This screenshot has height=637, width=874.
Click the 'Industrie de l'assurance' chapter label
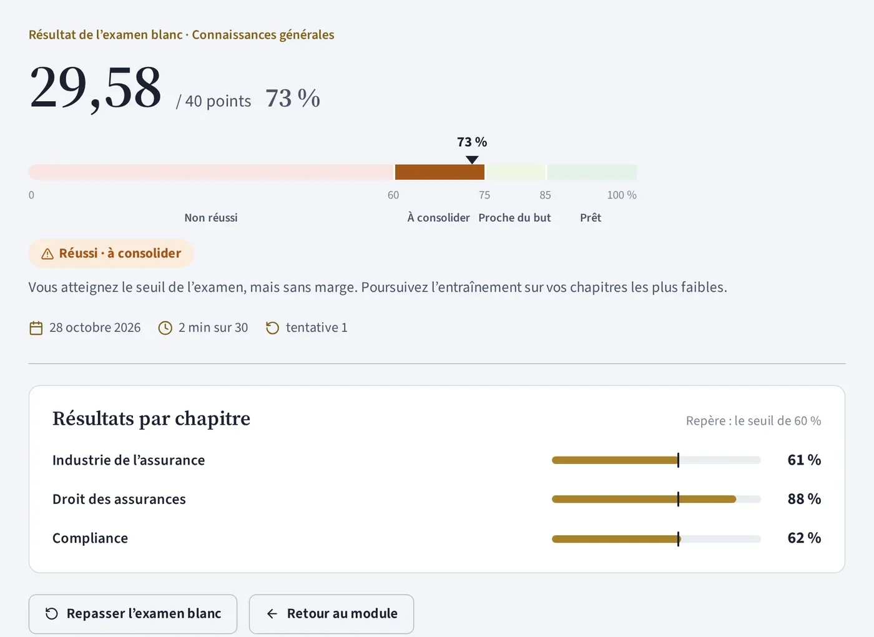[129, 460]
